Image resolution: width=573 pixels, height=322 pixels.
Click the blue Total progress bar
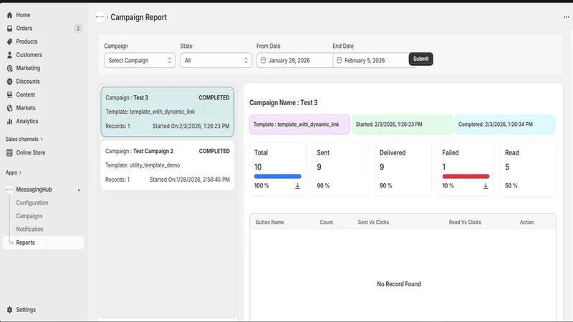pyautogui.click(x=278, y=176)
